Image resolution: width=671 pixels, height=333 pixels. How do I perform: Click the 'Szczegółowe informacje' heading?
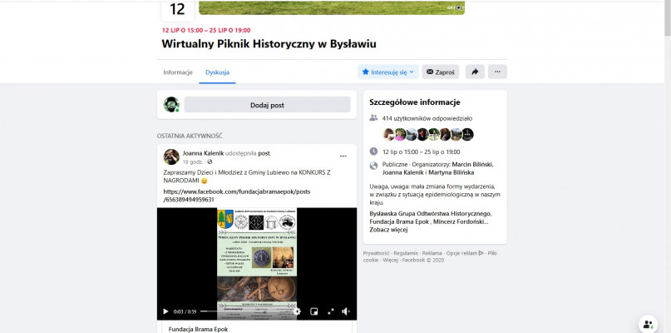coord(415,102)
